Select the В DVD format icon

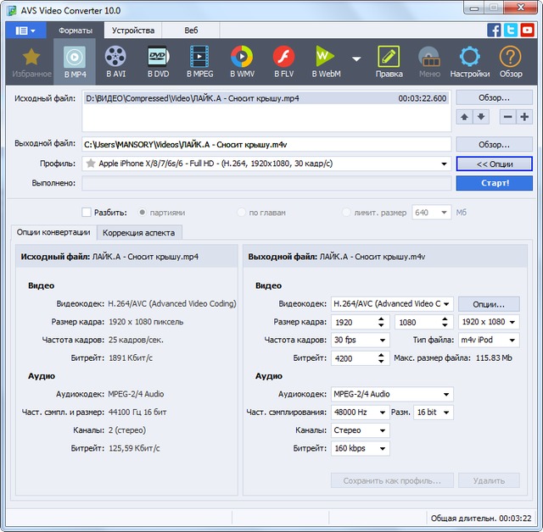coord(159,62)
